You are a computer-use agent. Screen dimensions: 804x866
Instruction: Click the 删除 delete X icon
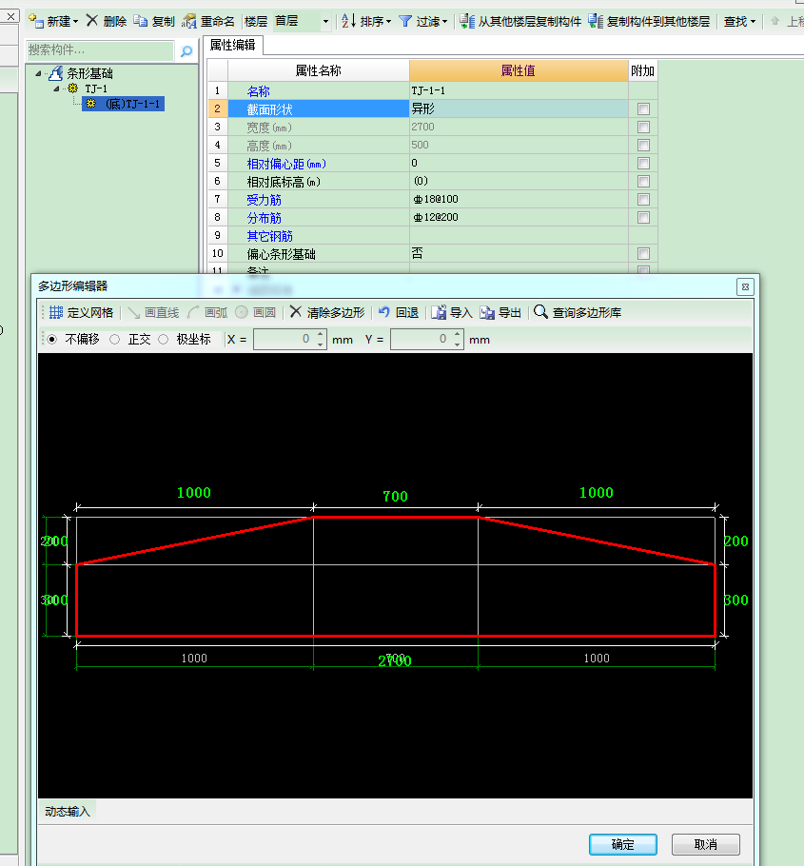(x=91, y=21)
